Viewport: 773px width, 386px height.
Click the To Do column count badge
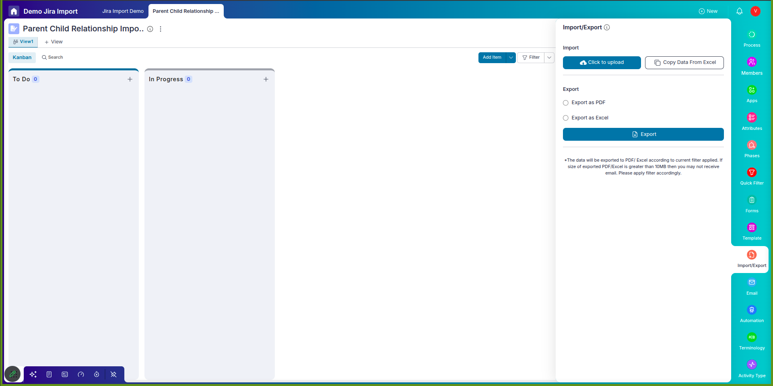35,79
